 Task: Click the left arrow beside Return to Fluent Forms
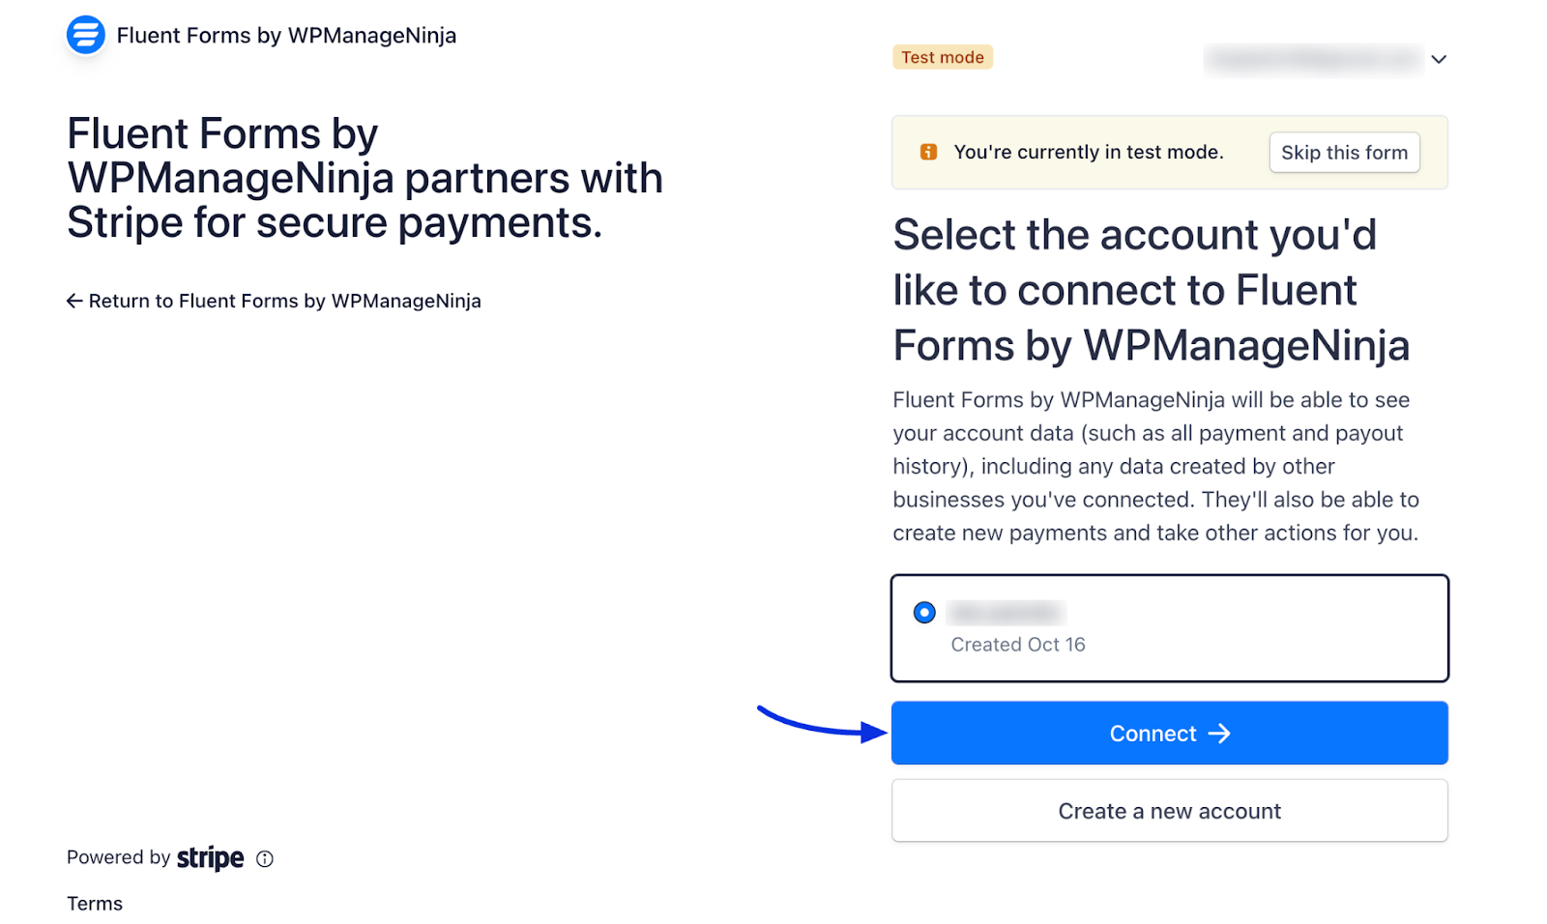point(74,301)
